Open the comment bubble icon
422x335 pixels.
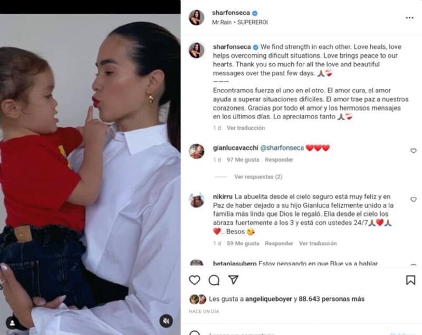pos(214,280)
